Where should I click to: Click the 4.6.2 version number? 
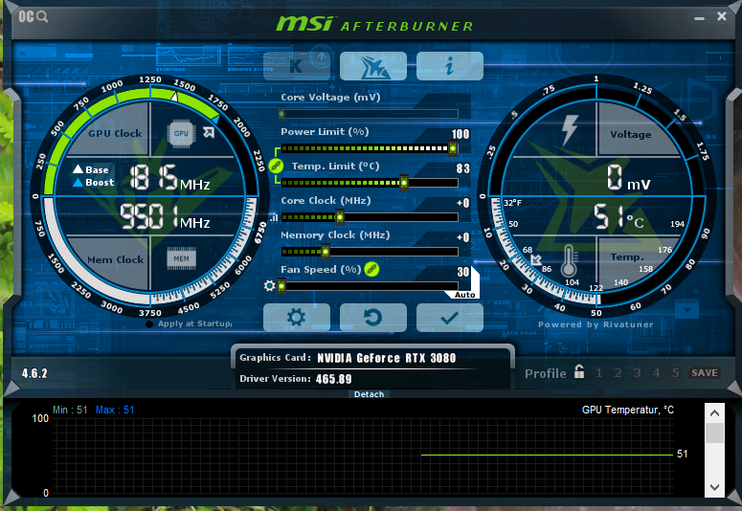coord(34,374)
